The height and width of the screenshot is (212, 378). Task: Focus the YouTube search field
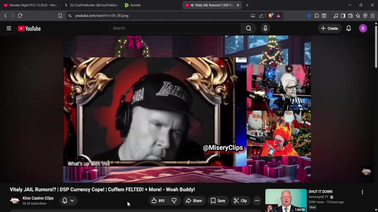175,28
